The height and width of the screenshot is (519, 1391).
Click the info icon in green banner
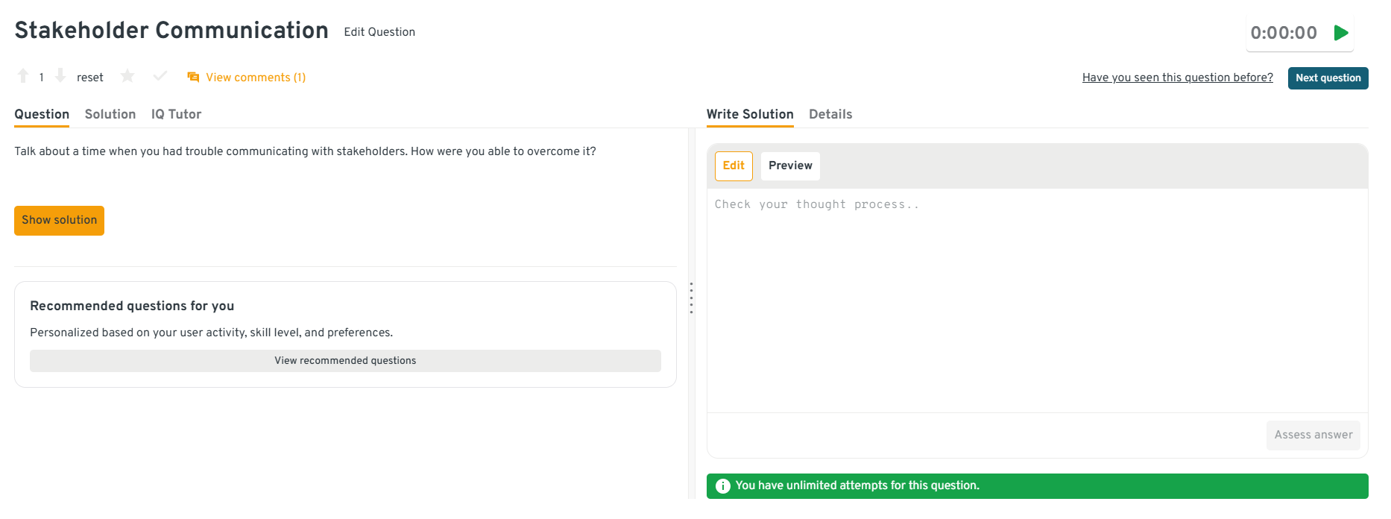tap(722, 486)
